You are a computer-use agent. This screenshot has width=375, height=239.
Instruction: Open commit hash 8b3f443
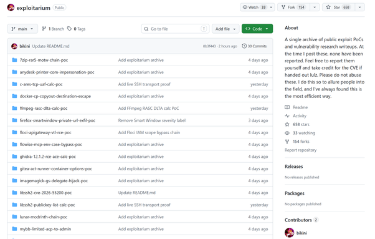click(209, 46)
